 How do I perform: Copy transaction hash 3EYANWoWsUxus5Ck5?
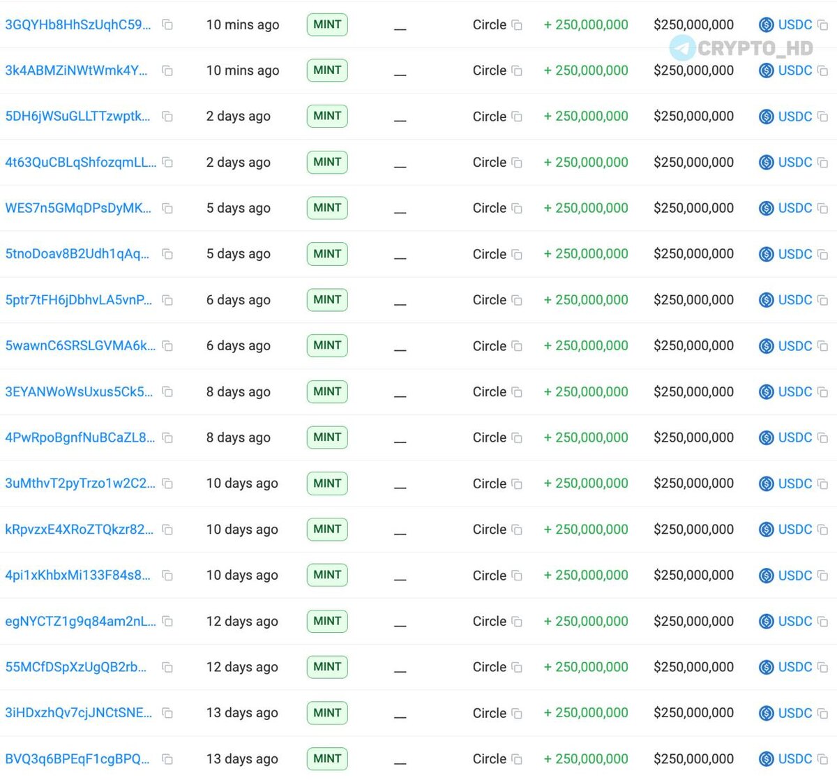coord(167,391)
